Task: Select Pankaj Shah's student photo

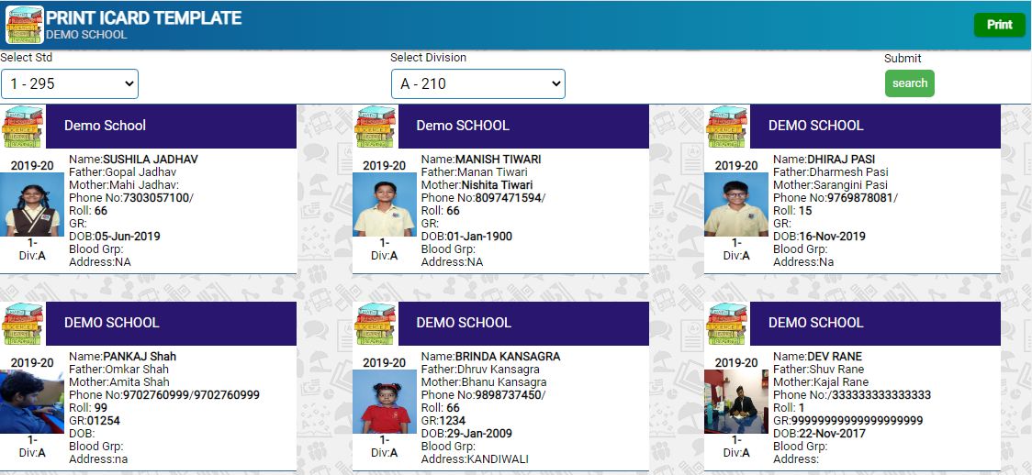Action: pyautogui.click(x=32, y=402)
